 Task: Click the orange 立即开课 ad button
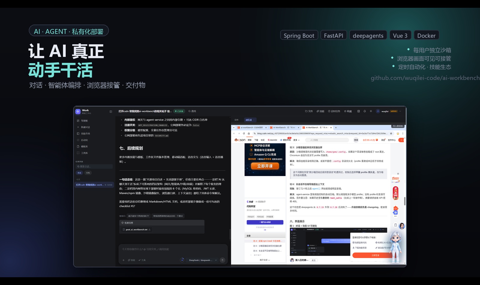[265, 166]
